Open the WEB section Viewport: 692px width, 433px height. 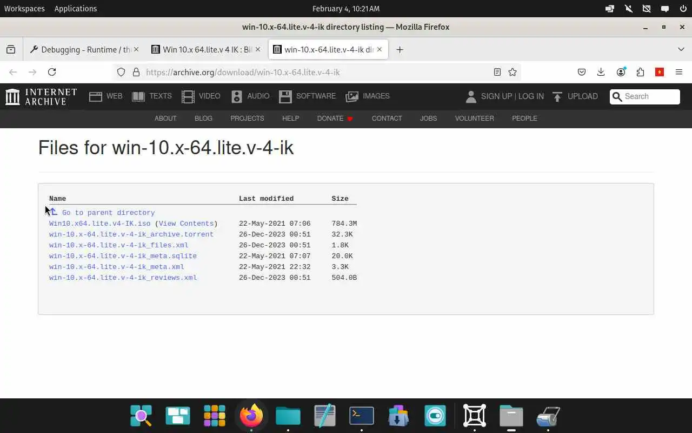pyautogui.click(x=106, y=96)
